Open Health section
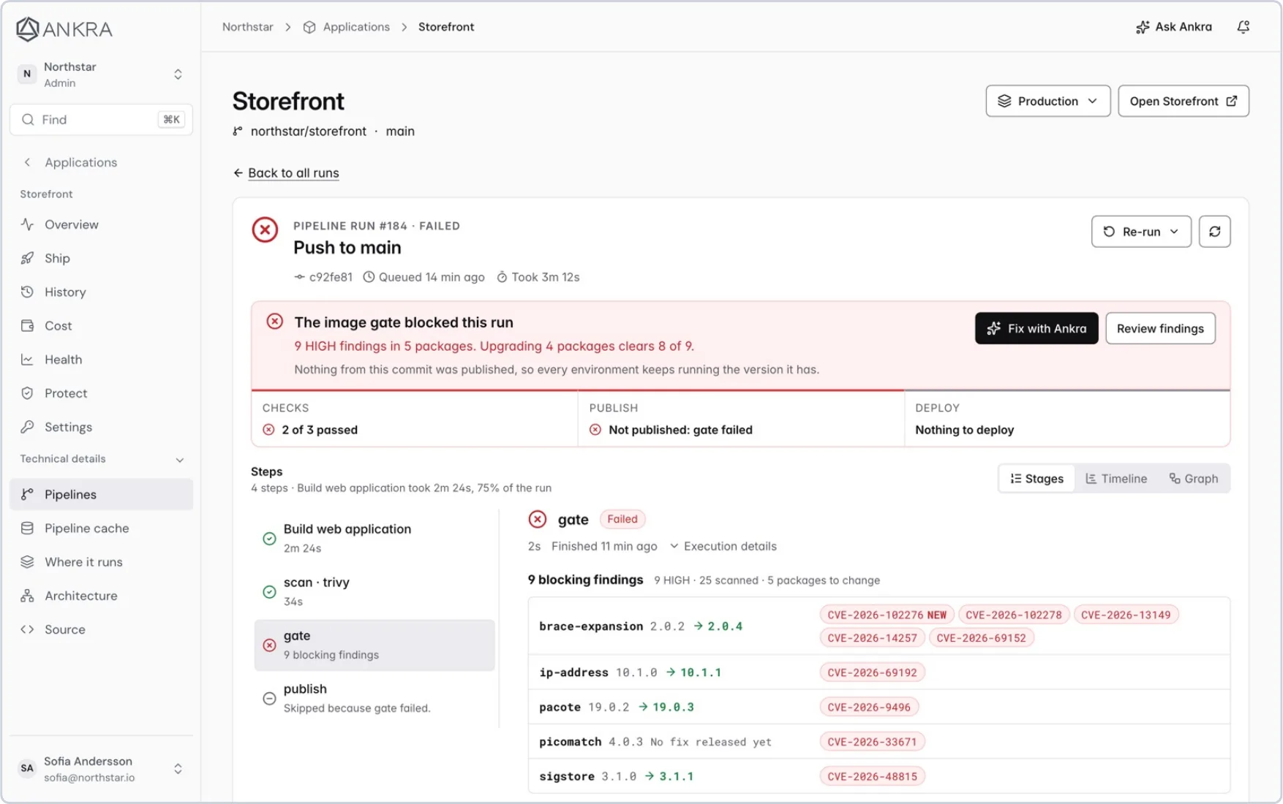1283x804 pixels. [x=101, y=359]
